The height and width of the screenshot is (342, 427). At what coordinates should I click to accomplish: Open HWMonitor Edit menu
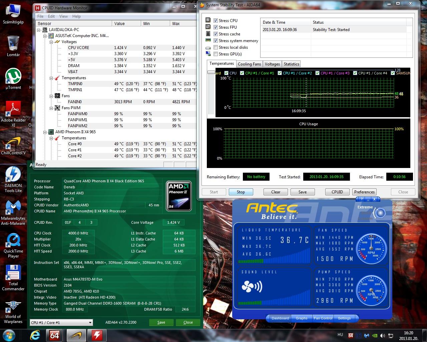click(51, 16)
